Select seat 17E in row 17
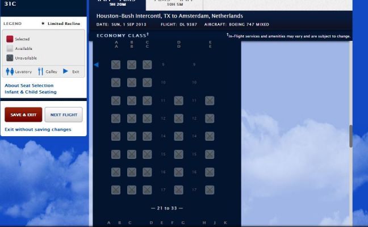Screen dimensions: 368x227 210,190
